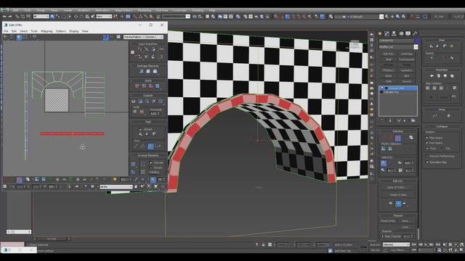Open the Tools menu in Edit UVWs
The width and height of the screenshot is (465, 261).
(x=34, y=31)
